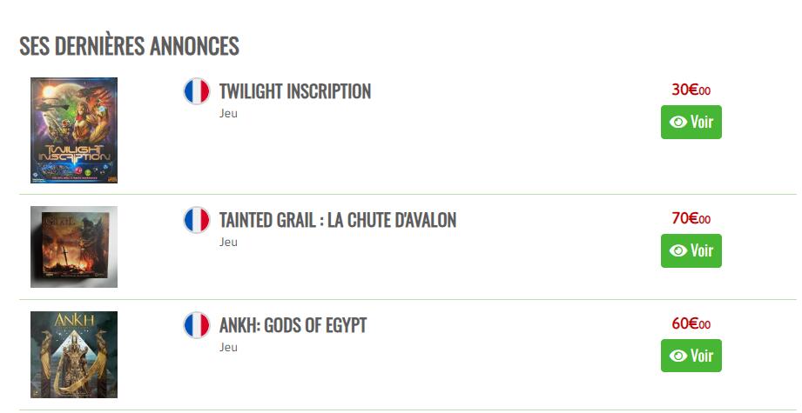The image size is (802, 413).
Task: Click the French flag beside Twilight Inscription
Action: pos(197,91)
